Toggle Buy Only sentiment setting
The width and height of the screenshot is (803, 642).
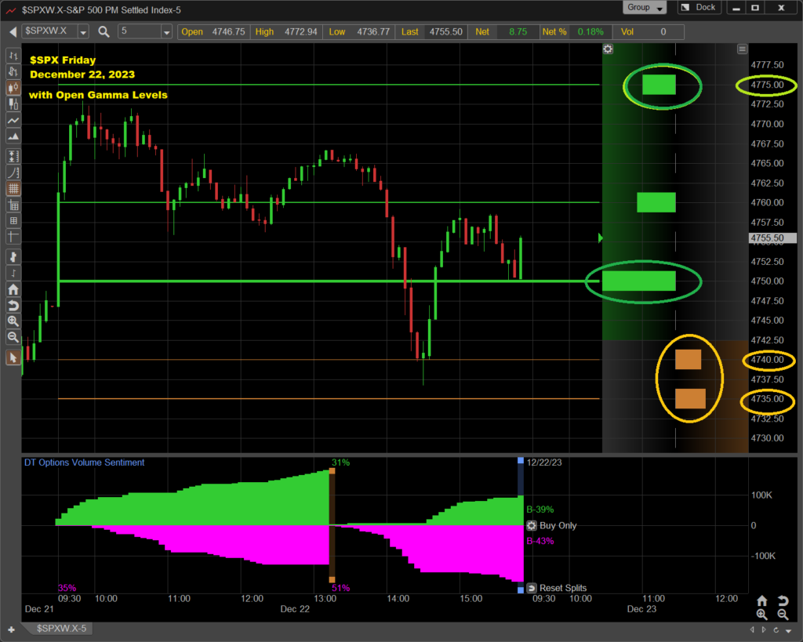pos(532,526)
